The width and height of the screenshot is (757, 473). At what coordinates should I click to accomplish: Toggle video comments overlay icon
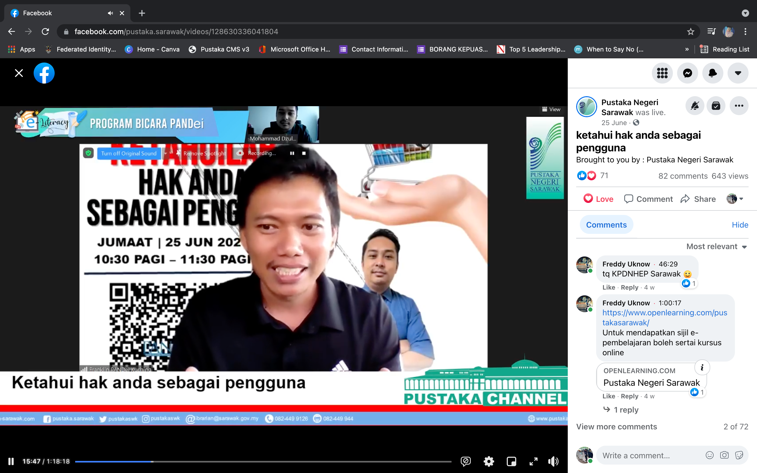[x=466, y=461]
